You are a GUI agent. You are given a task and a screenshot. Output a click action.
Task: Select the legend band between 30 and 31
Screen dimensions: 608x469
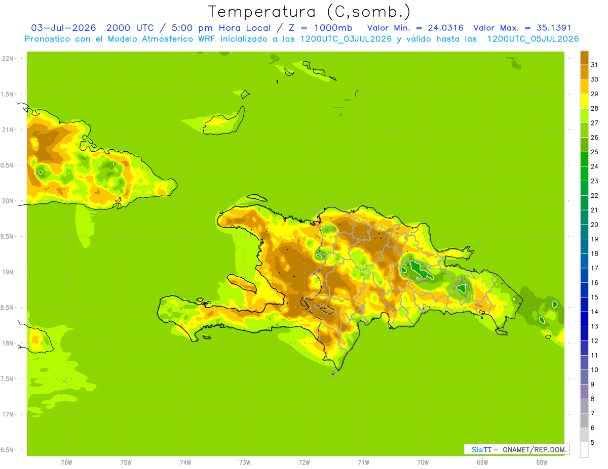[584, 72]
